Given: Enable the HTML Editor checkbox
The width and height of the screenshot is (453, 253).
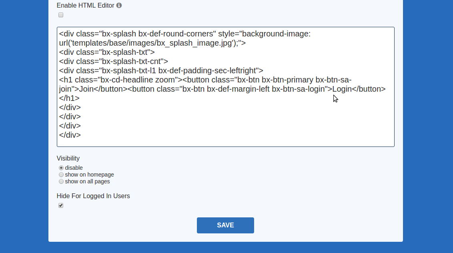Looking at the screenshot, I should click(61, 15).
